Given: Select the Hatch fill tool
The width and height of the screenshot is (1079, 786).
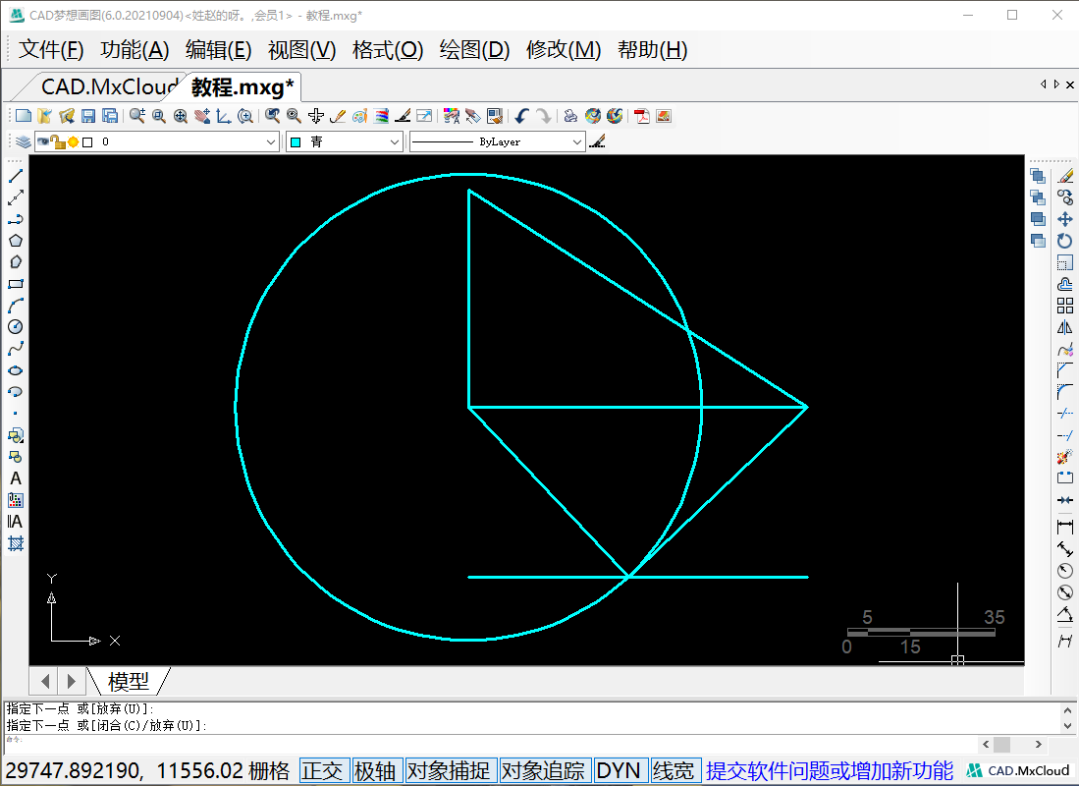Looking at the screenshot, I should pyautogui.click(x=16, y=543).
